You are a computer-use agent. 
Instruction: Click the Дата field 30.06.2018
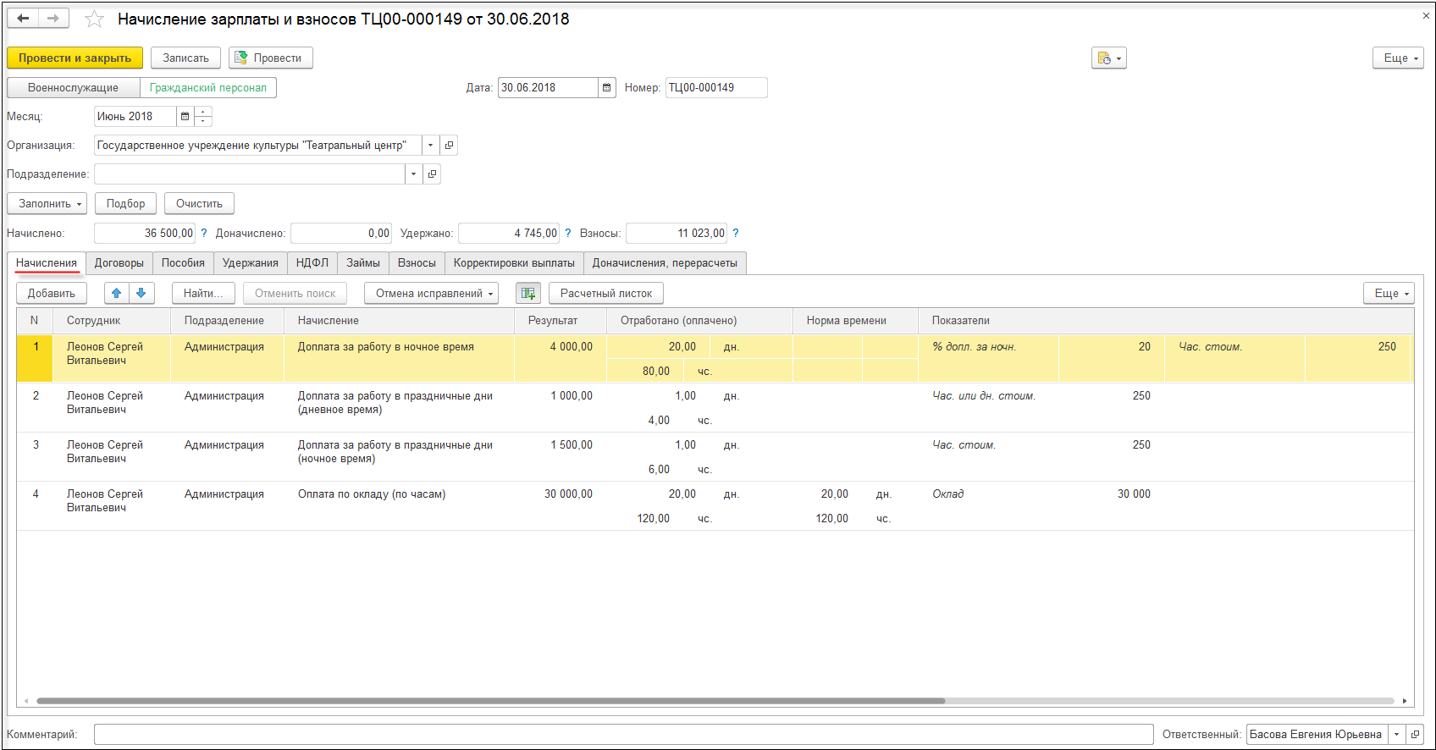coord(548,87)
